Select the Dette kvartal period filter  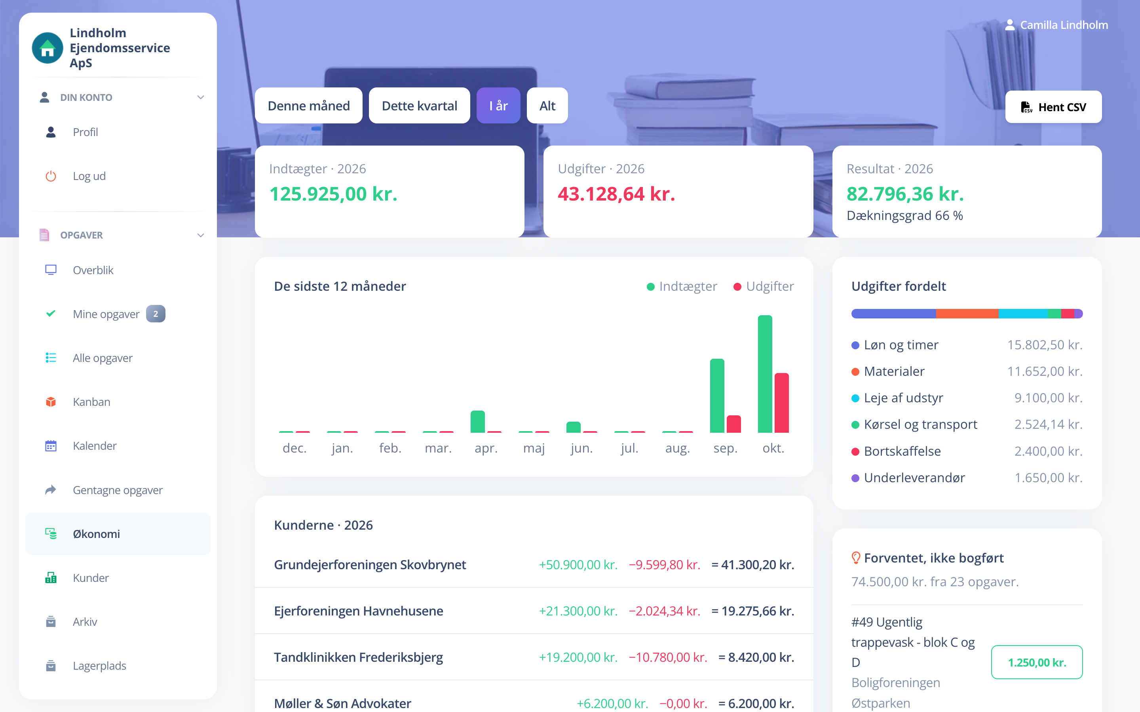point(419,106)
